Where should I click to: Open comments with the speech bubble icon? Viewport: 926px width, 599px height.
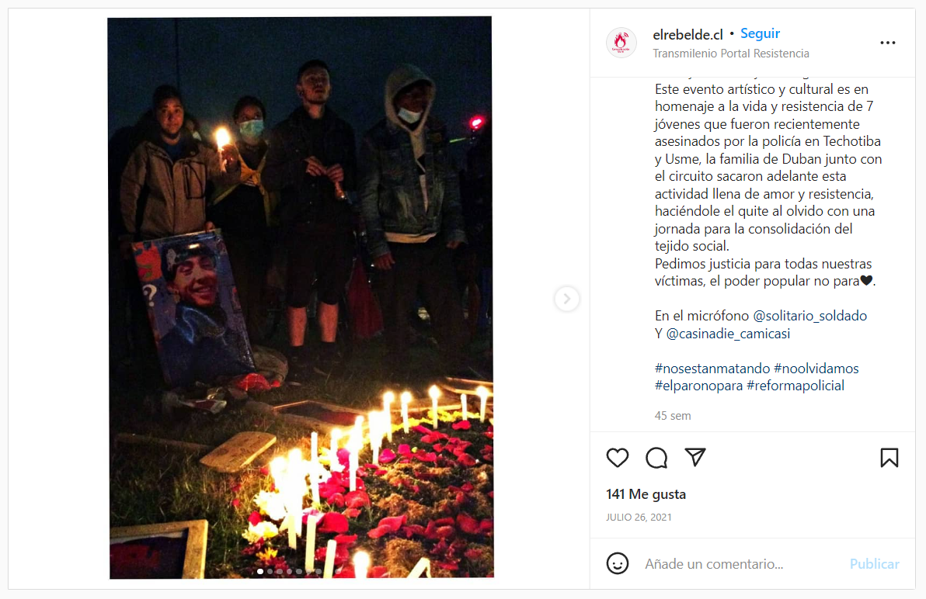tap(656, 458)
